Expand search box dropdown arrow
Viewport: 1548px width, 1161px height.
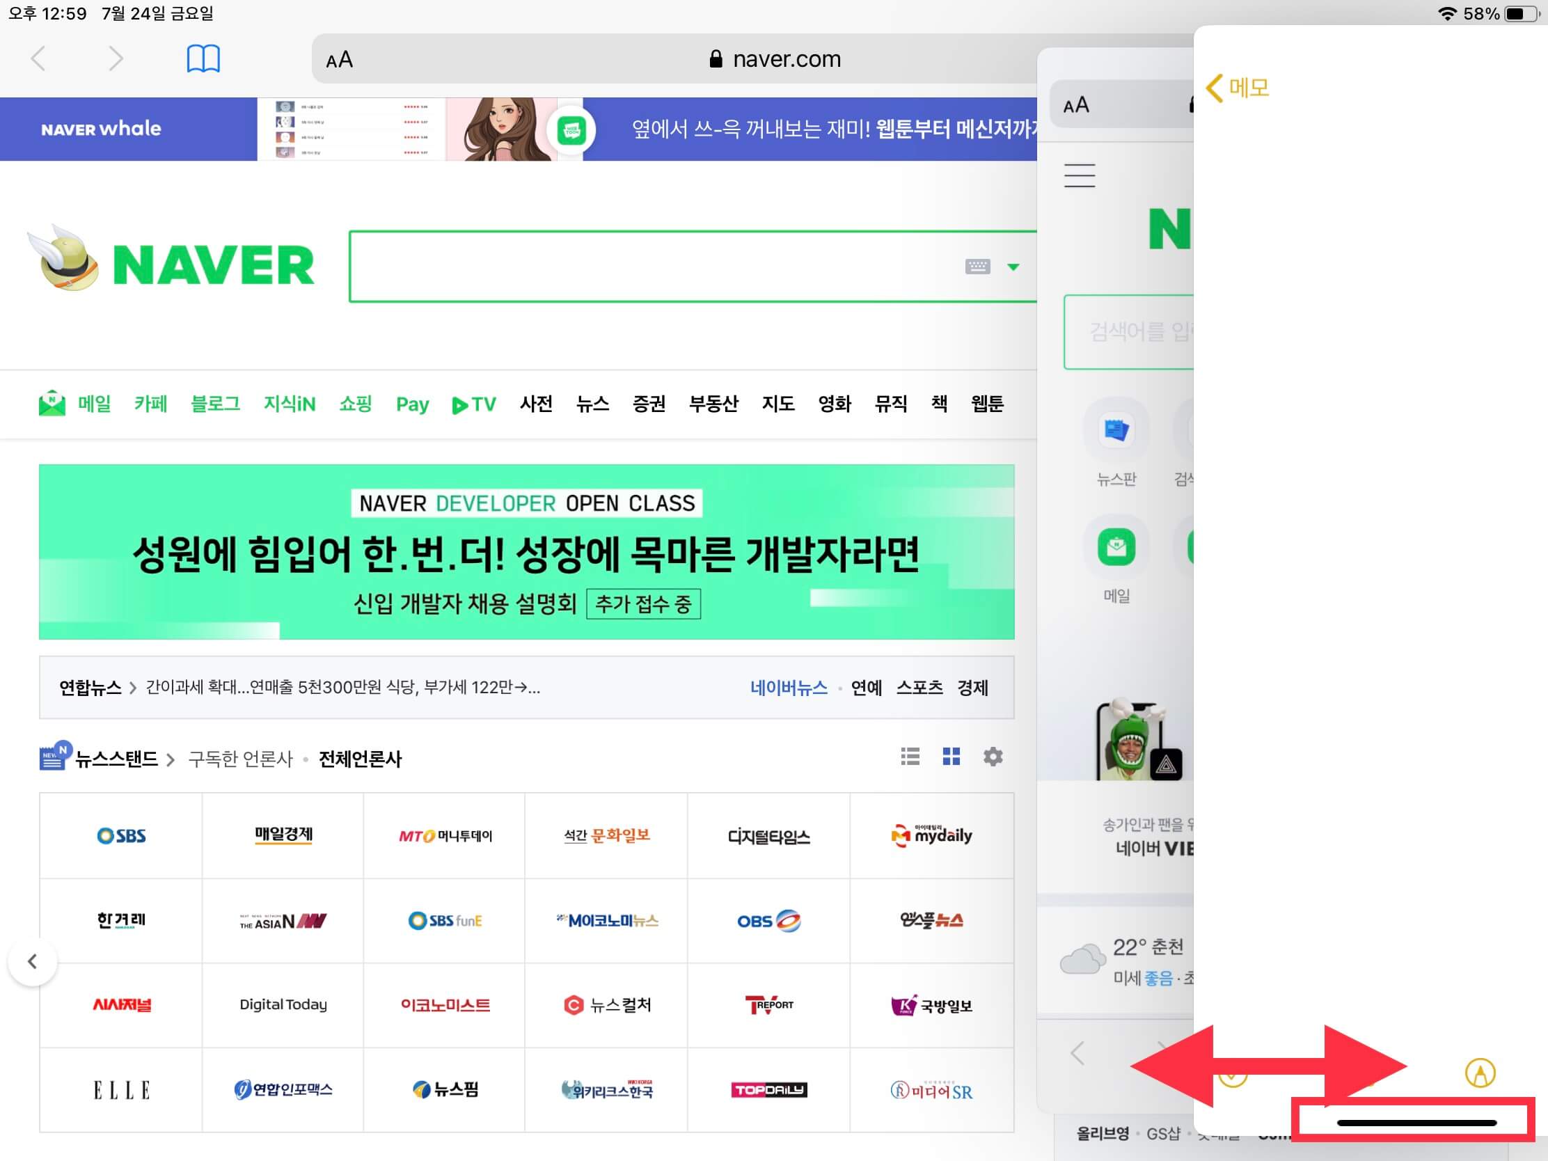pyautogui.click(x=1013, y=267)
